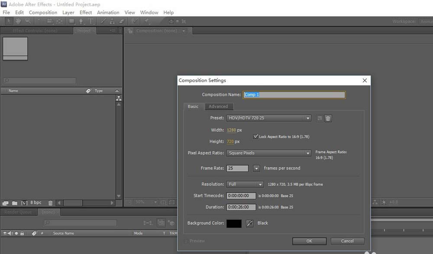Create a new folder in the Project panel
Screen dimensions: 433x254
click(x=15, y=203)
